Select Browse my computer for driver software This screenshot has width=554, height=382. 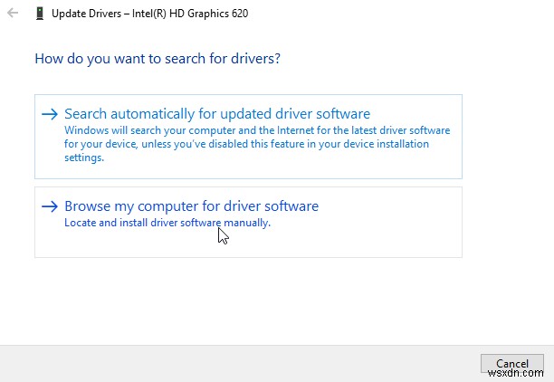191,206
